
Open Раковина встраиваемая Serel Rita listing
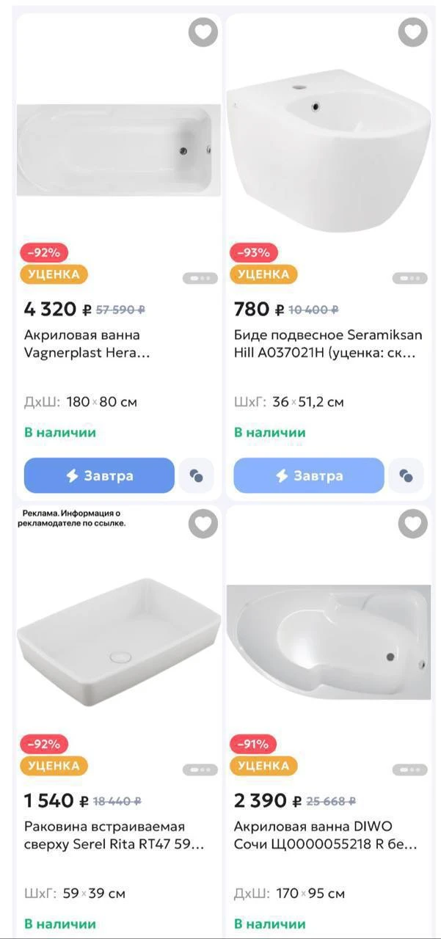(x=114, y=836)
